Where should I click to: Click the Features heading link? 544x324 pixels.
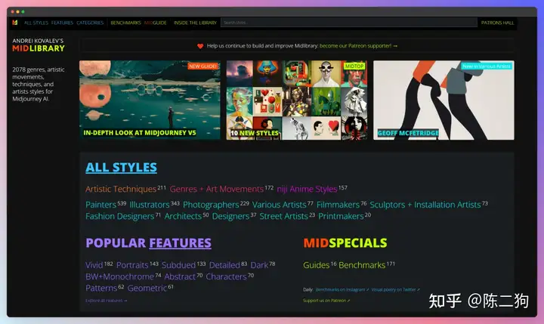click(180, 243)
